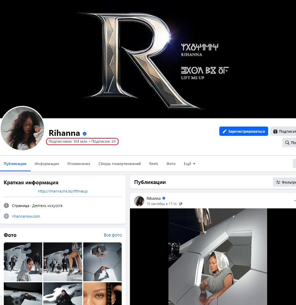Click the Подписаться follow button

point(283,131)
